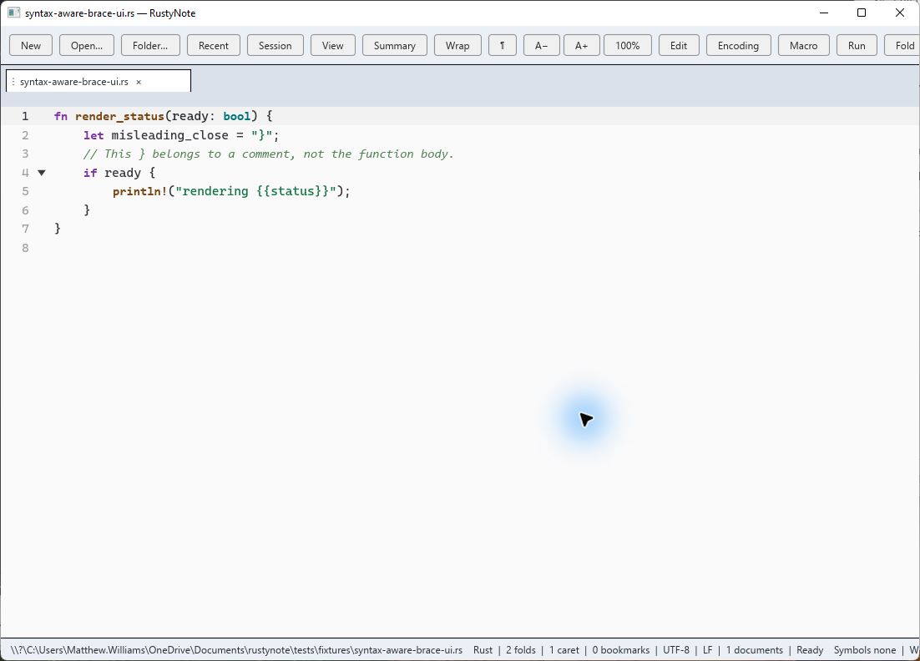Click line number 5 in gutter

pos(25,191)
